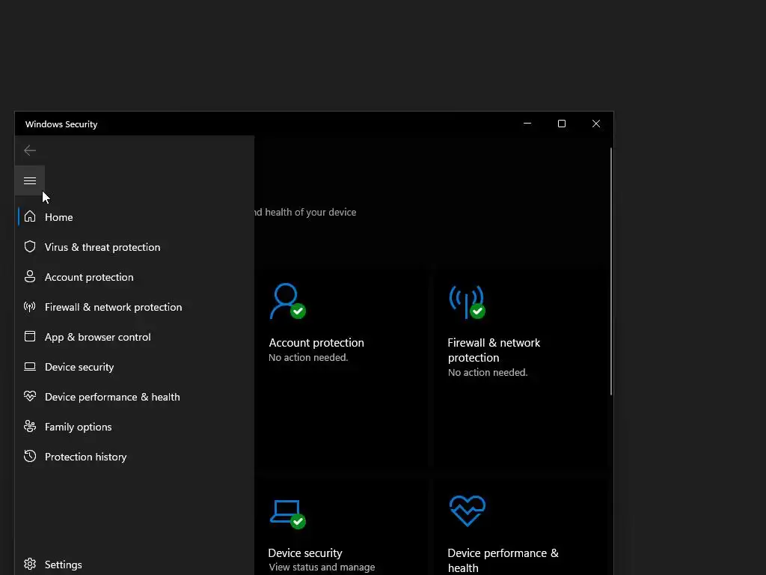Click the large Device security laptop icon tile
Screen dimensions: 766x575
(x=288, y=514)
